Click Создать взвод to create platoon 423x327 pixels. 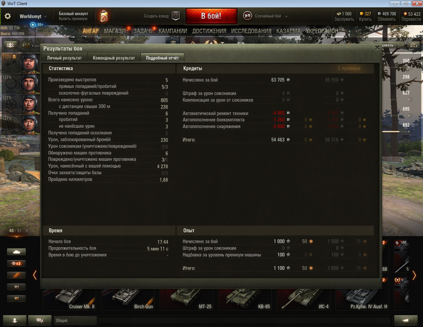(x=156, y=16)
